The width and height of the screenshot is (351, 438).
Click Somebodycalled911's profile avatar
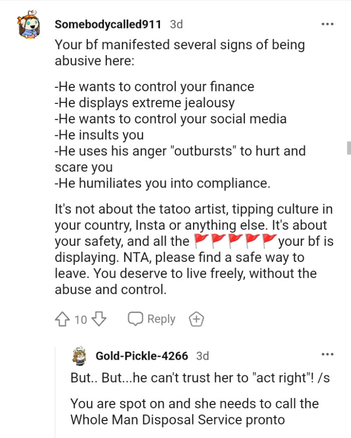pyautogui.click(x=30, y=23)
